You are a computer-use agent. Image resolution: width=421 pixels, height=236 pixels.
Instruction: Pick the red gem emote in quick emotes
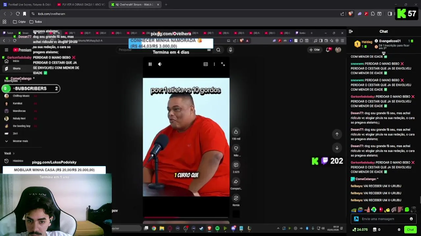tap(381, 210)
